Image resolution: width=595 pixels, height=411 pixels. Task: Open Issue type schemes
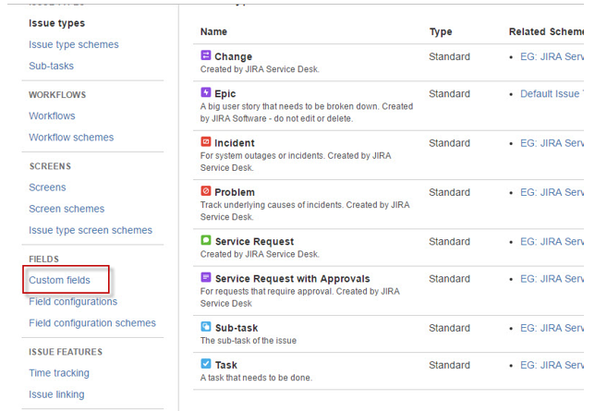point(74,44)
